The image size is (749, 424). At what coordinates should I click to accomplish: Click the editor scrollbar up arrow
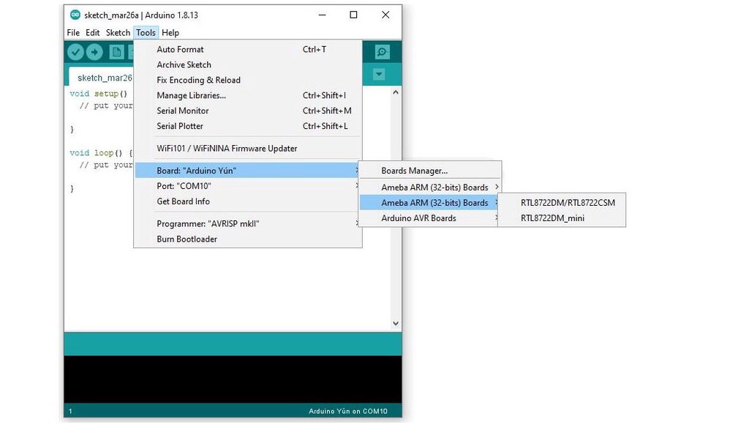point(396,93)
